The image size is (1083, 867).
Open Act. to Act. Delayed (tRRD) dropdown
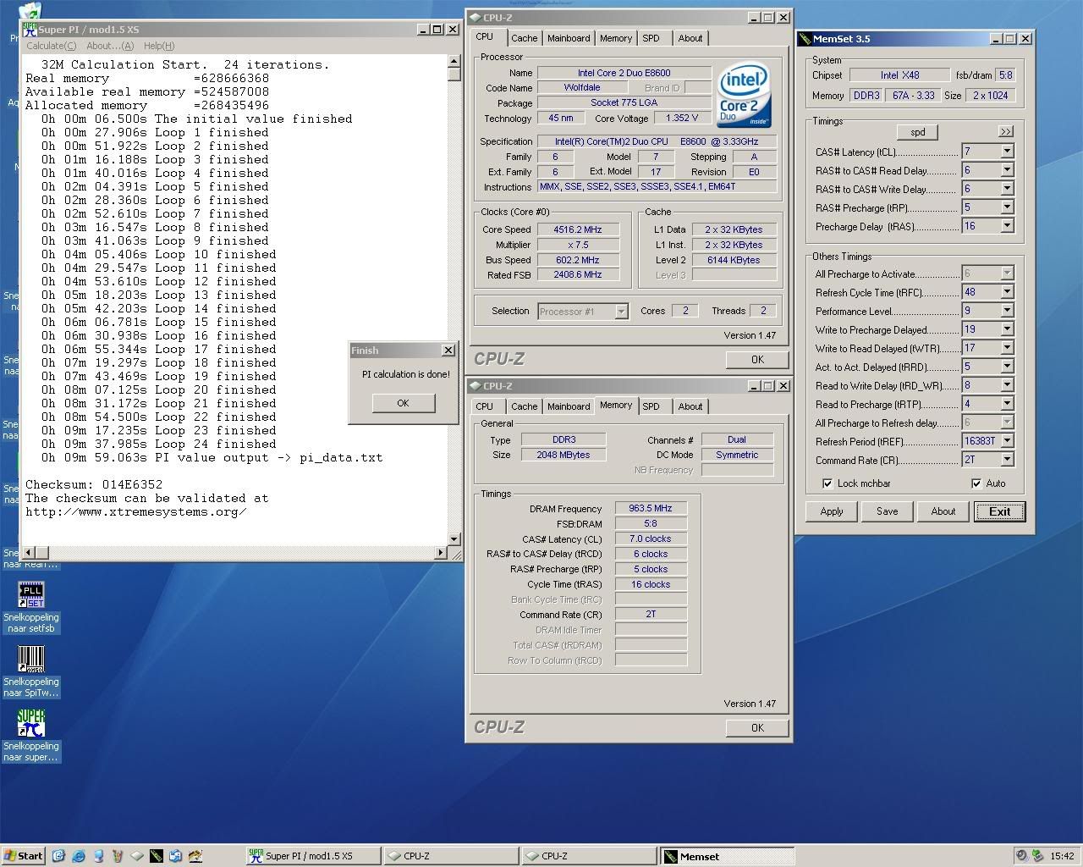tap(1007, 367)
